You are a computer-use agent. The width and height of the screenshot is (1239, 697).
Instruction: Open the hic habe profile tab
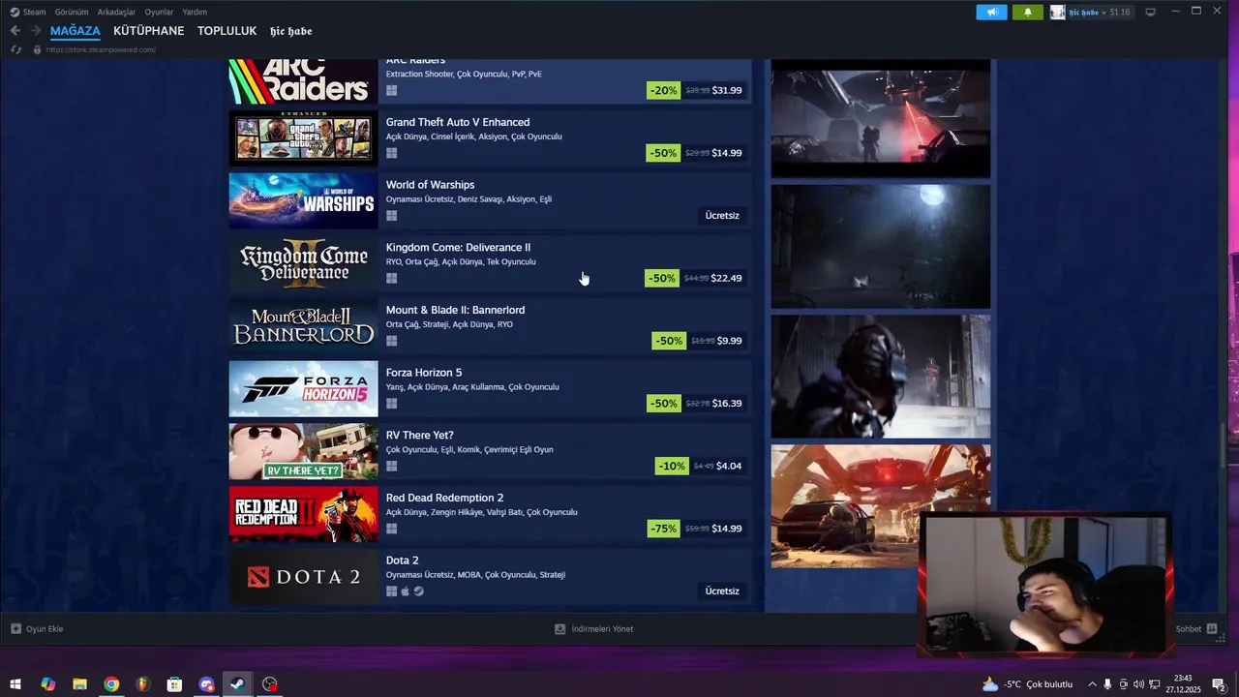tap(290, 31)
